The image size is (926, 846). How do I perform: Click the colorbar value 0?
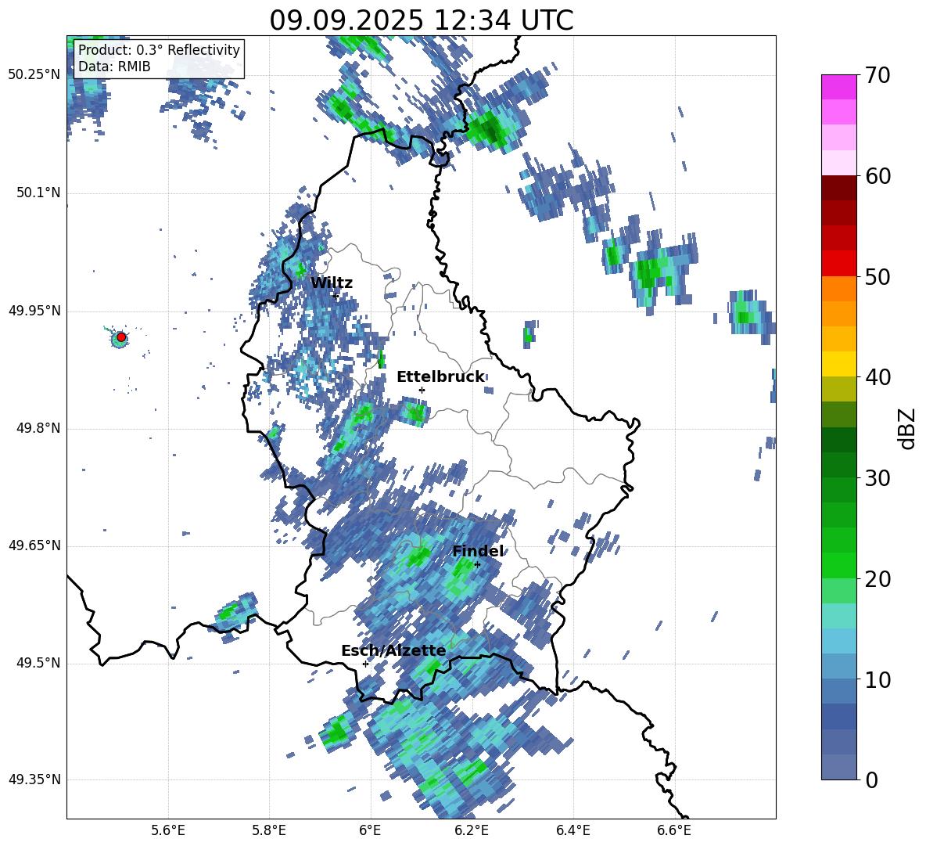pyautogui.click(x=872, y=780)
